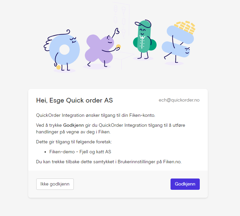Click the bold Godkjenn word in paragraph

tap(73, 125)
